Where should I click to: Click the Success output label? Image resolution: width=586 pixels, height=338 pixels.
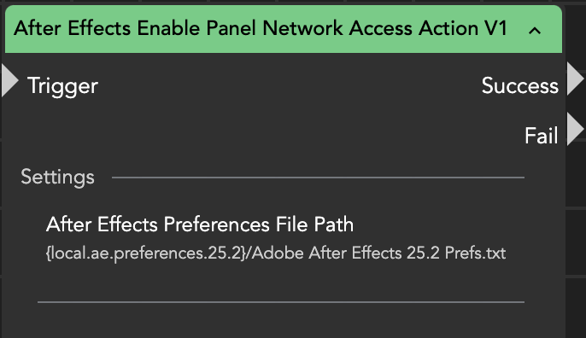click(520, 86)
